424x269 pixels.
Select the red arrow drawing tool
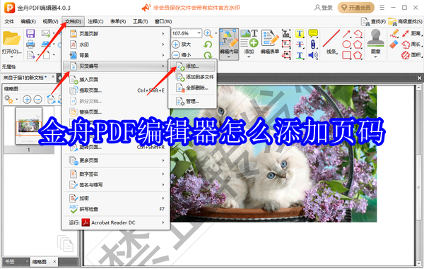click(346, 34)
